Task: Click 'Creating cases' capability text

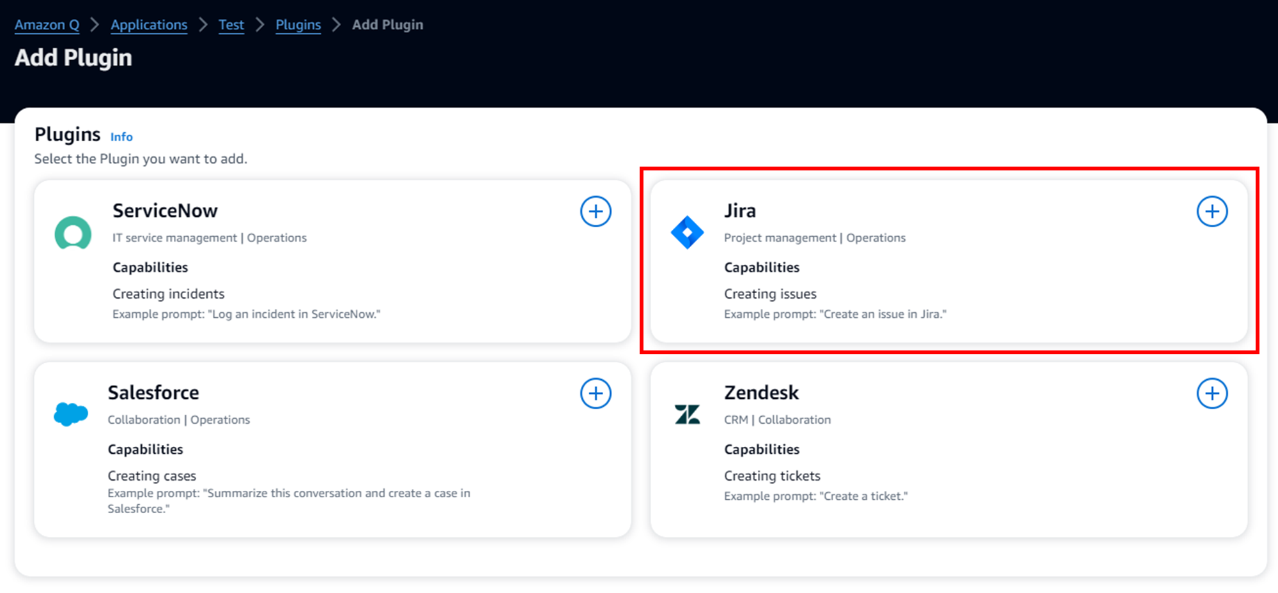Action: tap(152, 476)
